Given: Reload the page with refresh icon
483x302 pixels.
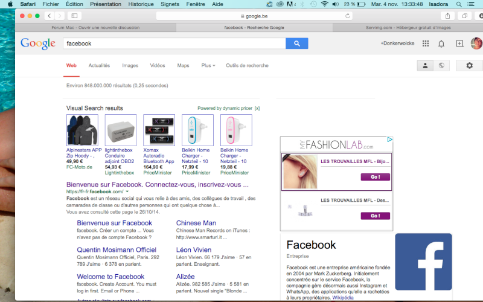Looking at the screenshot, I should (x=348, y=16).
